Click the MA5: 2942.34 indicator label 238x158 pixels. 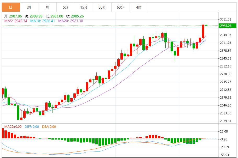coord(16,21)
